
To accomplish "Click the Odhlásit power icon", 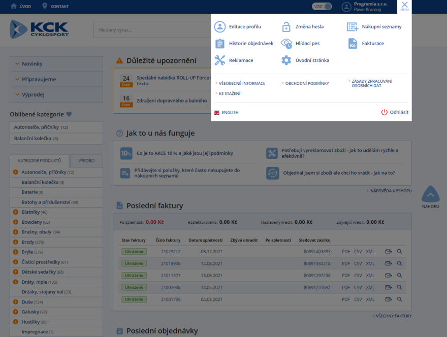I will [385, 112].
